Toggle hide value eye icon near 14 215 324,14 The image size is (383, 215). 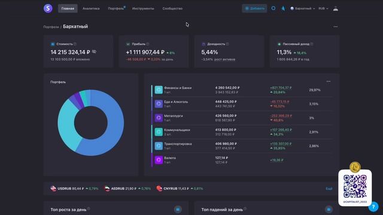coord(94,52)
